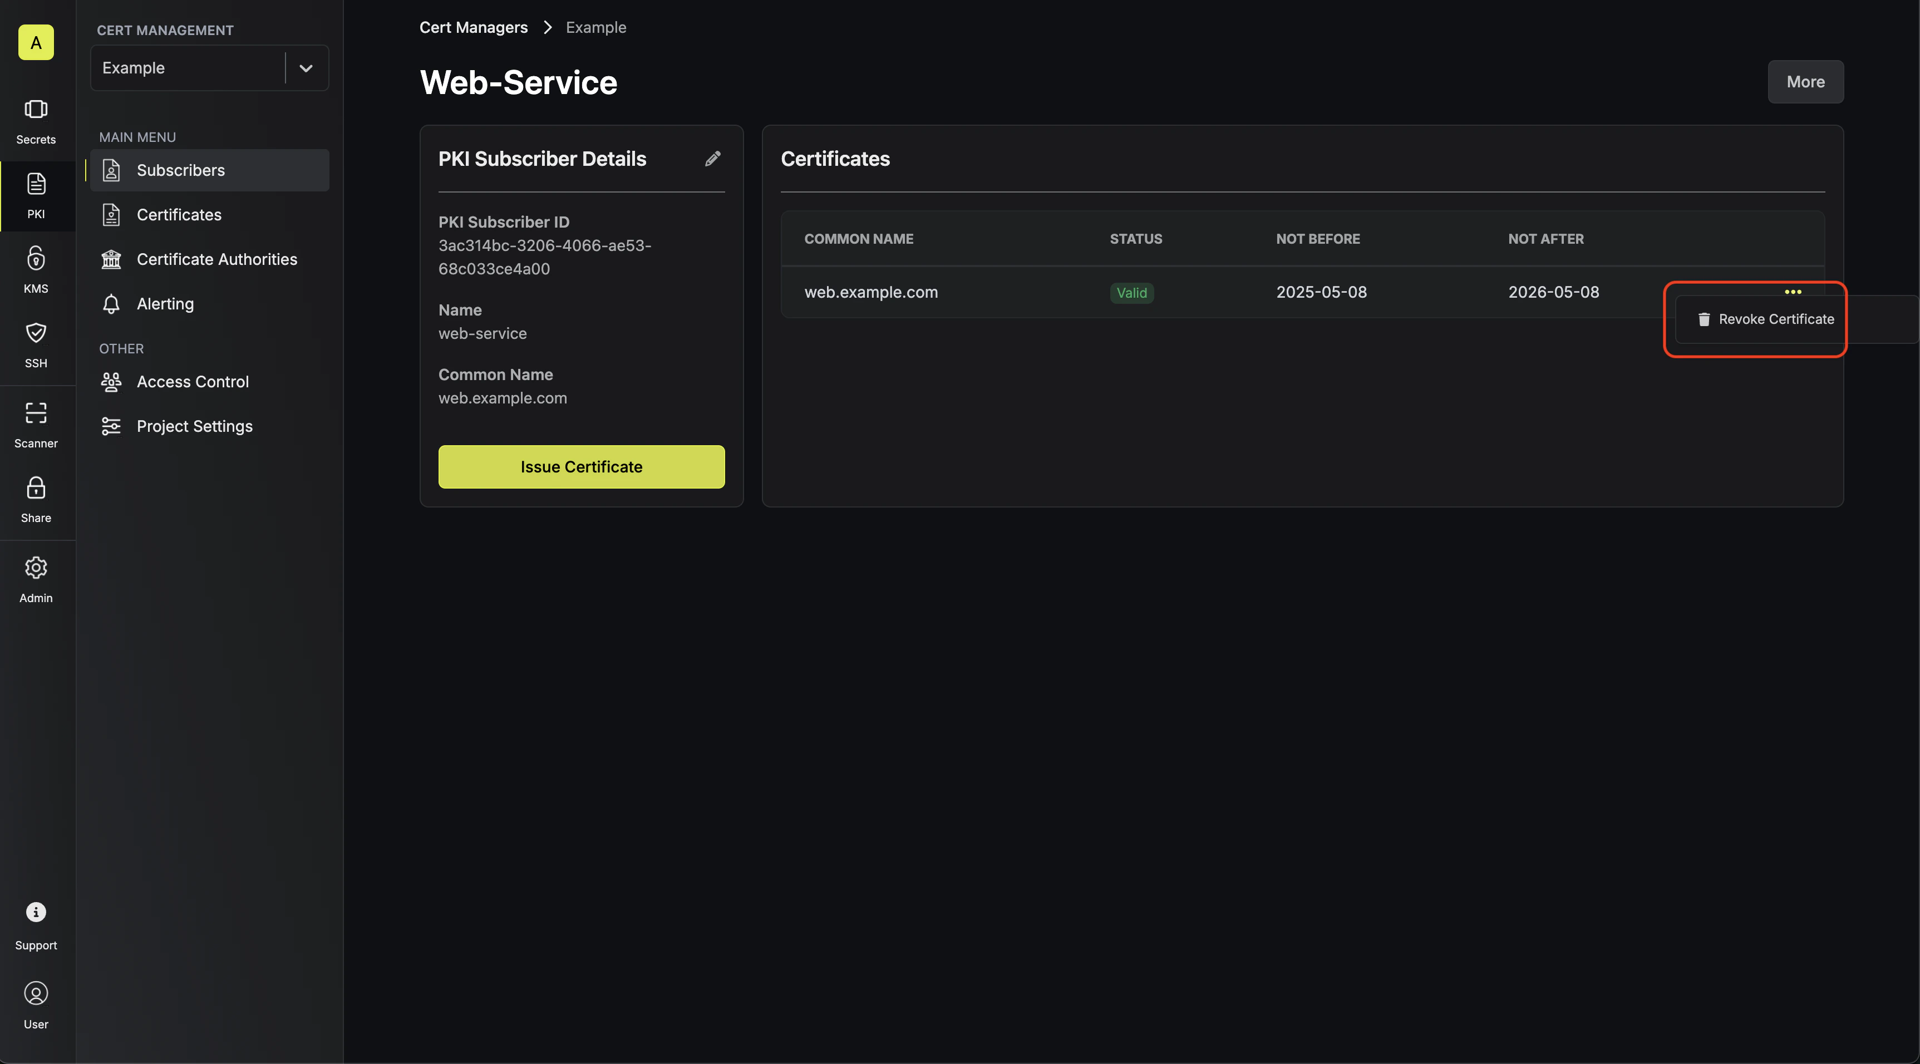This screenshot has height=1064, width=1920.
Task: Click the Access Control people icon
Action: pyautogui.click(x=111, y=382)
